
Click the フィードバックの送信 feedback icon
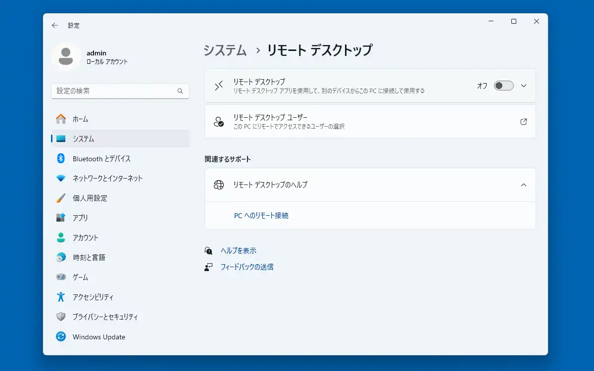coord(209,267)
